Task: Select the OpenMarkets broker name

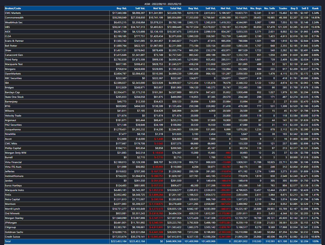Action: pos(13,74)
